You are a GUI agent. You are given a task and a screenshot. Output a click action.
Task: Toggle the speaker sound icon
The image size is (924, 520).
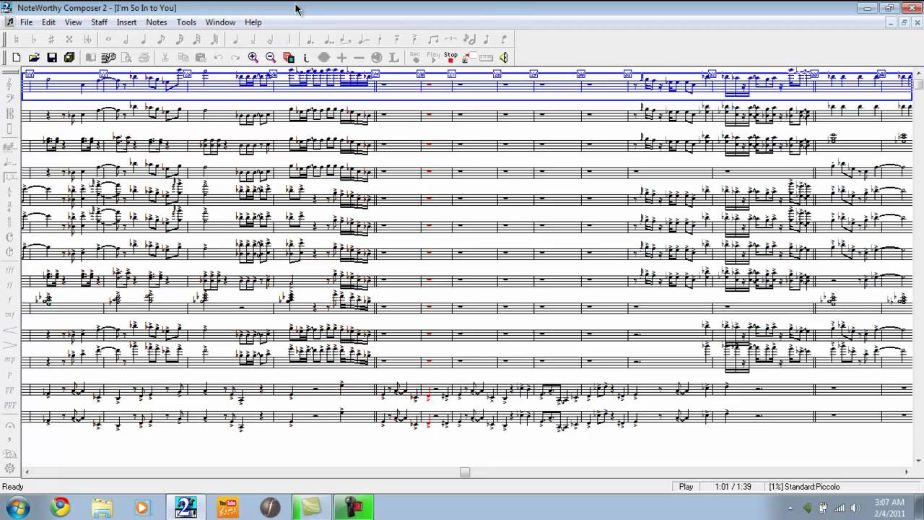(504, 58)
